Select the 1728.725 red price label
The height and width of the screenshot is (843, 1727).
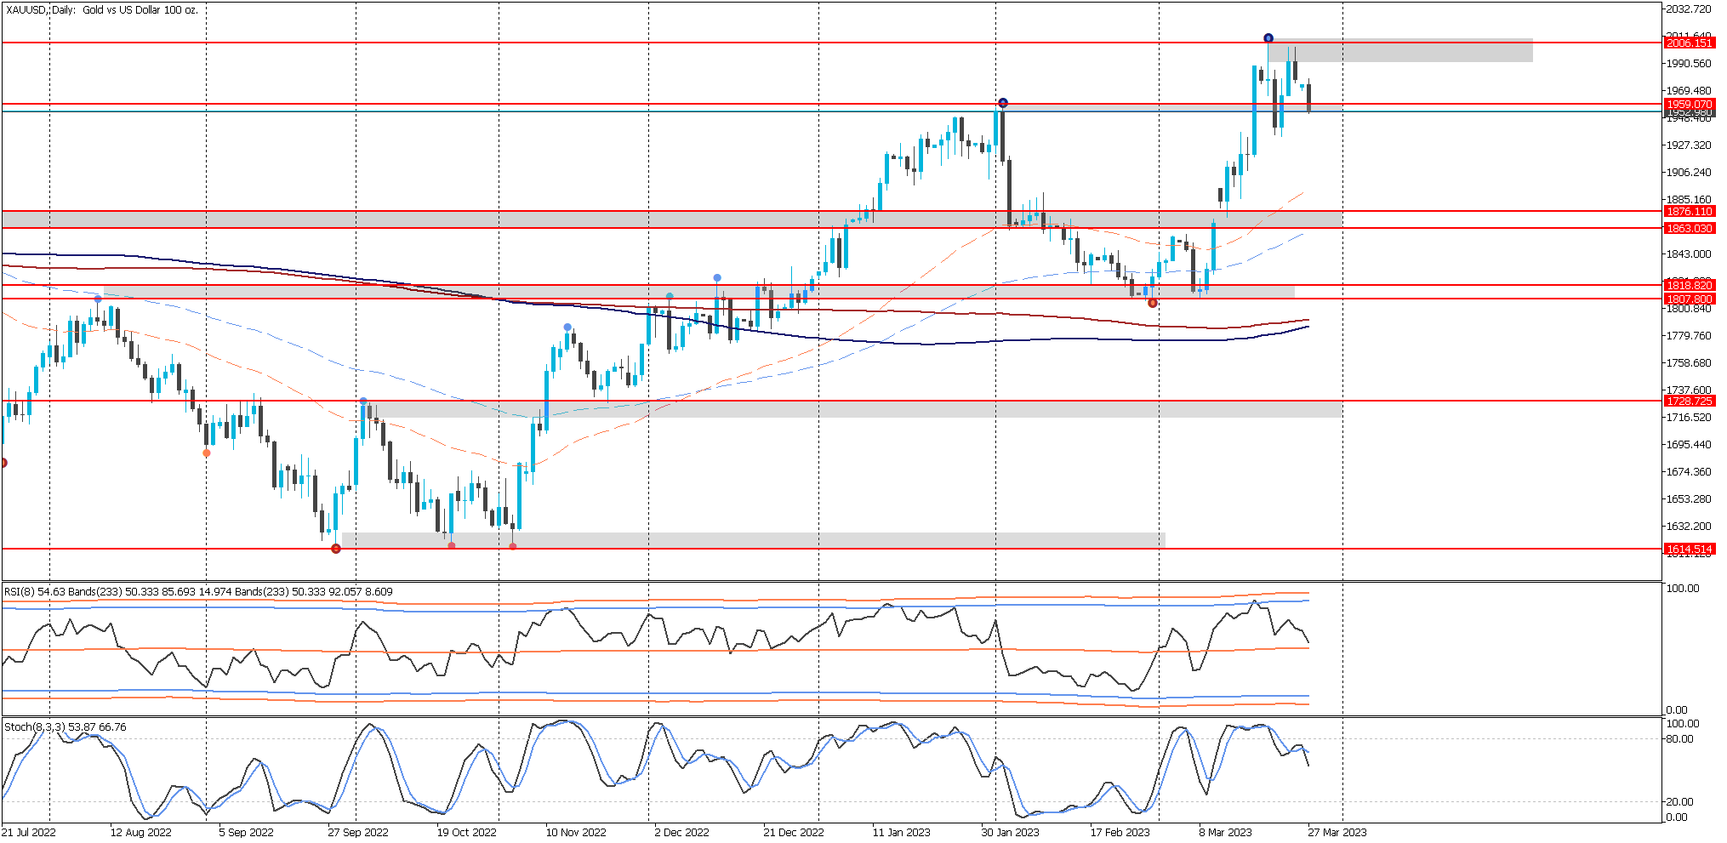click(1689, 401)
